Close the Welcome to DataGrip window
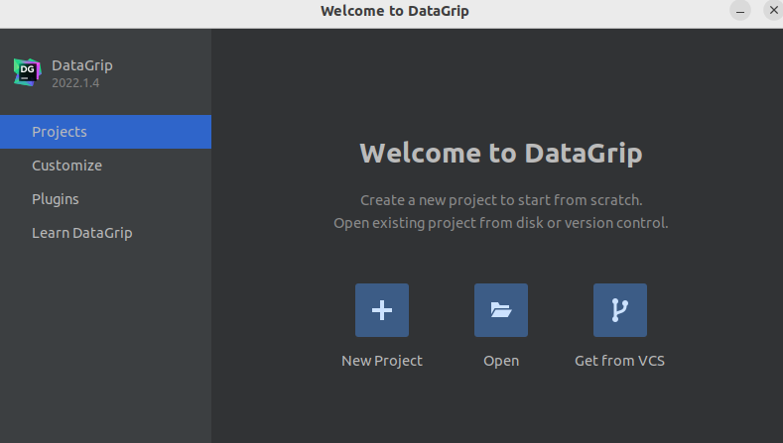783x443 pixels. pos(773,11)
